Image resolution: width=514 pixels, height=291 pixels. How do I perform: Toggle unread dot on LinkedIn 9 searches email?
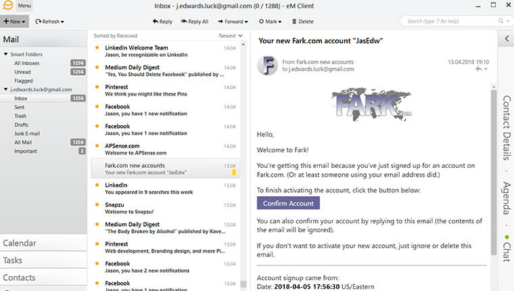[97, 185]
